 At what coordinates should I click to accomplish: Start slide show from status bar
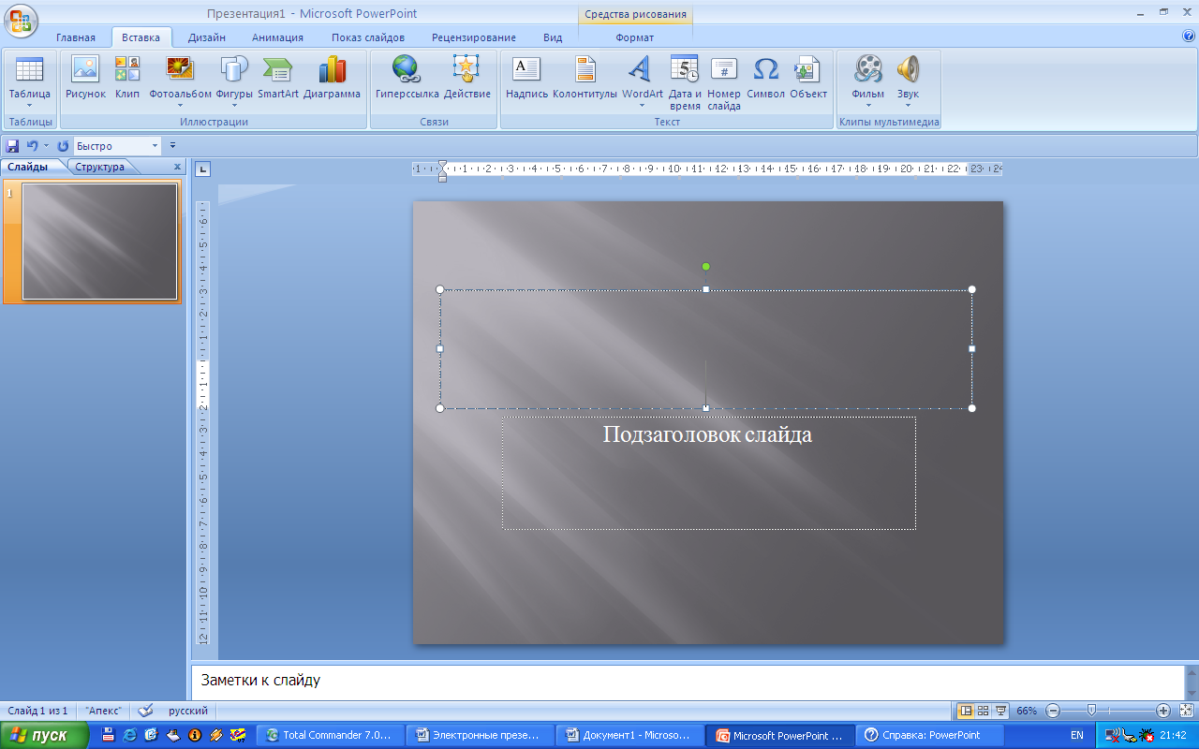(1000, 711)
